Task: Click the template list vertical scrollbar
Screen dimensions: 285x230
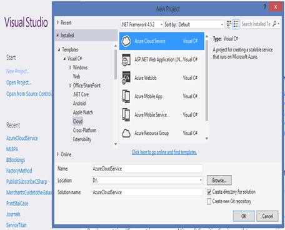Action: click(207, 80)
